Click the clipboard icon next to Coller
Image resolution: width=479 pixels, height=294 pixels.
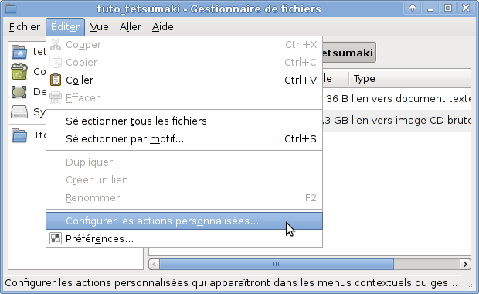(56, 80)
